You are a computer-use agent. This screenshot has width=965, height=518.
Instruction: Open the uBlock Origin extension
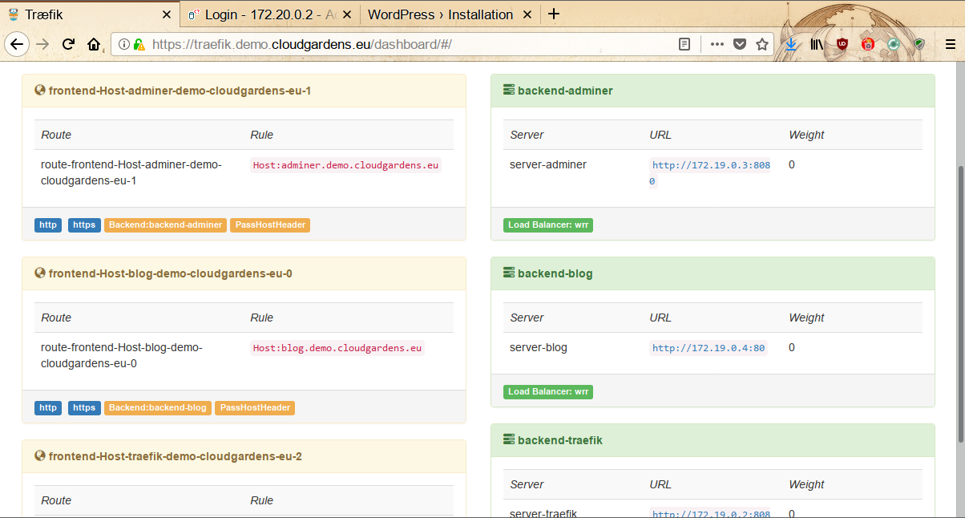[x=842, y=45]
